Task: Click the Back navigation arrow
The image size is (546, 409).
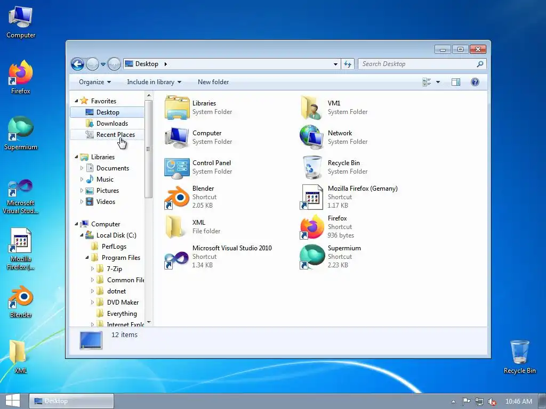Action: [x=78, y=64]
